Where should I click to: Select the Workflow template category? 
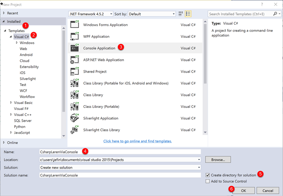click(x=27, y=96)
